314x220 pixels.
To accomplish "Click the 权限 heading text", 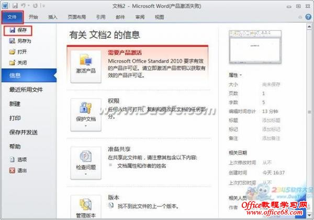I will point(114,101).
